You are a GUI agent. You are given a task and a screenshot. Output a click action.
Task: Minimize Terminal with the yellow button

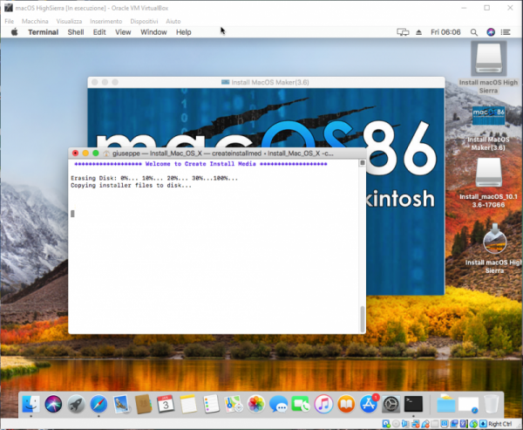85,154
